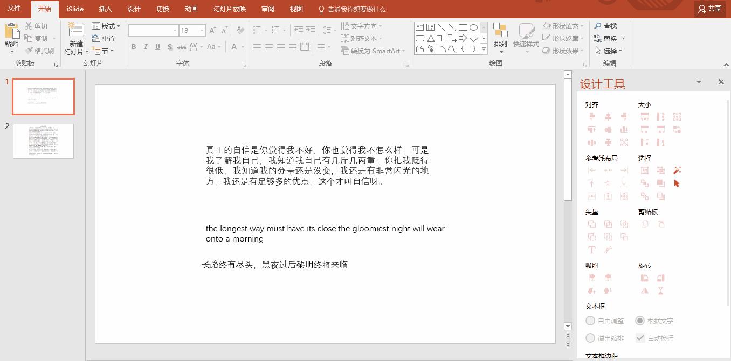This screenshot has height=361, width=731.
Task: Click the Find (查找) button
Action: tap(605, 26)
